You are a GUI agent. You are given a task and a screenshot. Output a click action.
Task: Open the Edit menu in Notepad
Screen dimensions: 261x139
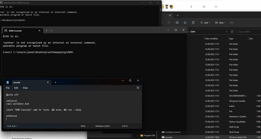(x=16, y=88)
